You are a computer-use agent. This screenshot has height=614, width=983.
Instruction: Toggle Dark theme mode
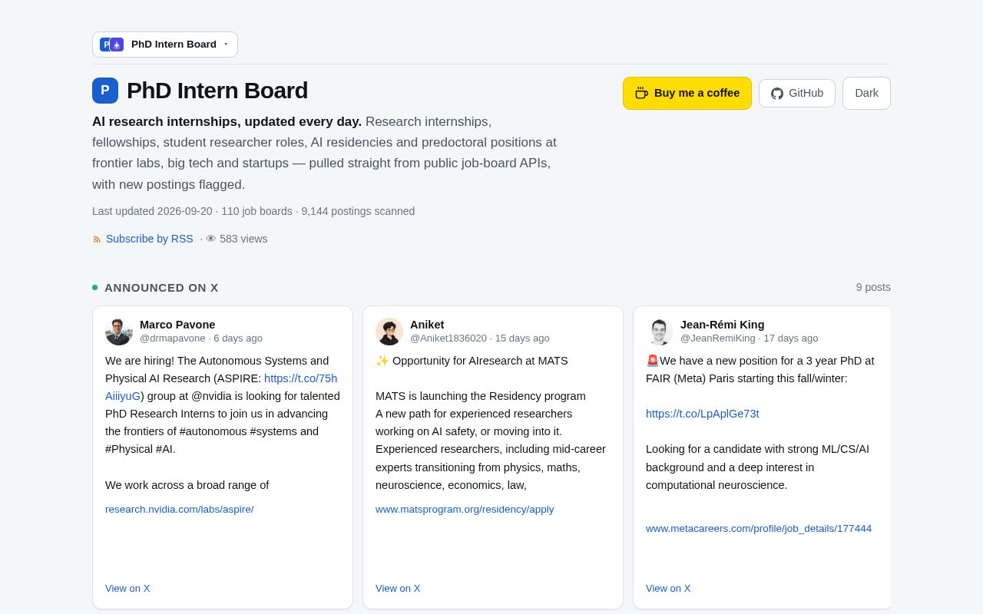tap(866, 93)
